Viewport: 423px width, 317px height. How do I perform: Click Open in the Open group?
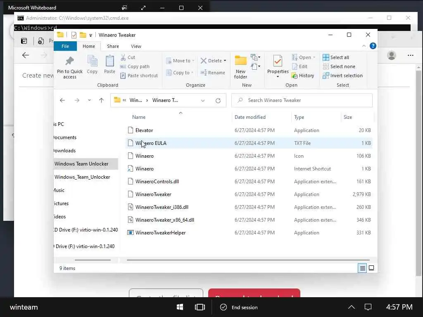(x=304, y=57)
